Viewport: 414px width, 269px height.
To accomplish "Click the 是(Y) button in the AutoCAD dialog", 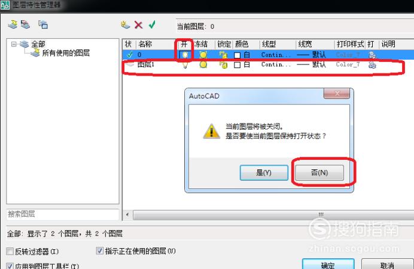I will tap(264, 172).
